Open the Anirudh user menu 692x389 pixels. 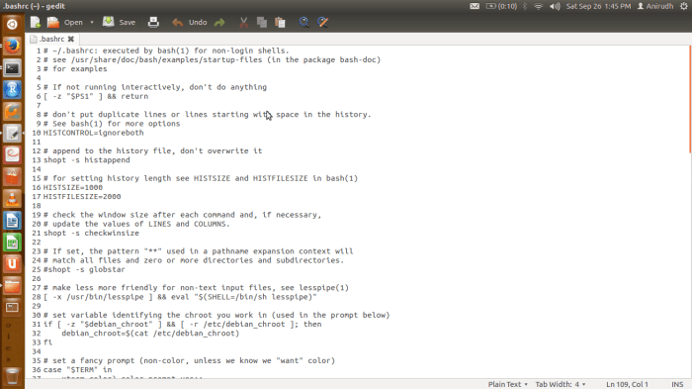[x=655, y=6]
